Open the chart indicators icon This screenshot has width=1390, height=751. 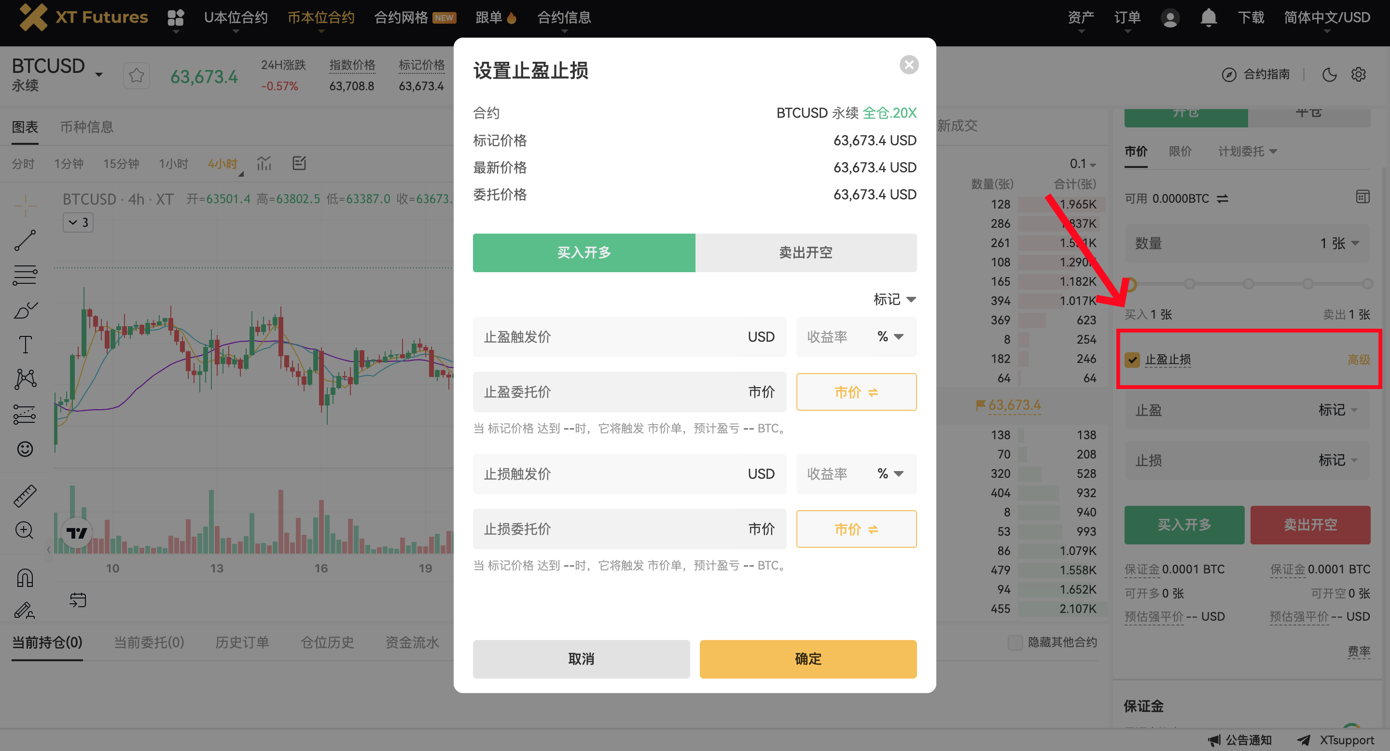coord(264,164)
